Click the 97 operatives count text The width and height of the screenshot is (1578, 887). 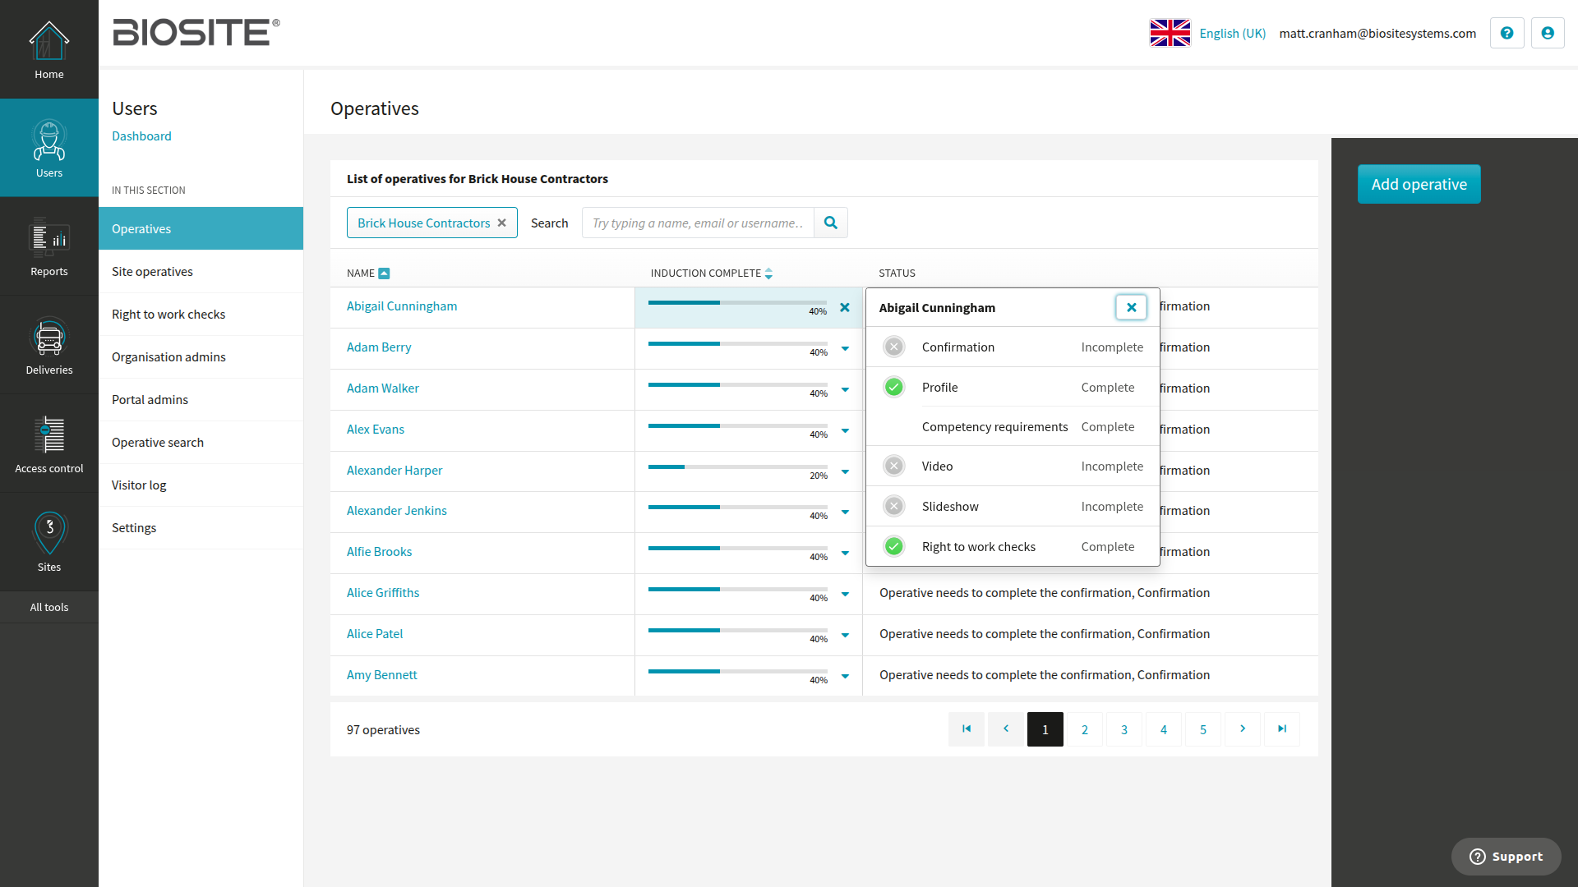383,729
